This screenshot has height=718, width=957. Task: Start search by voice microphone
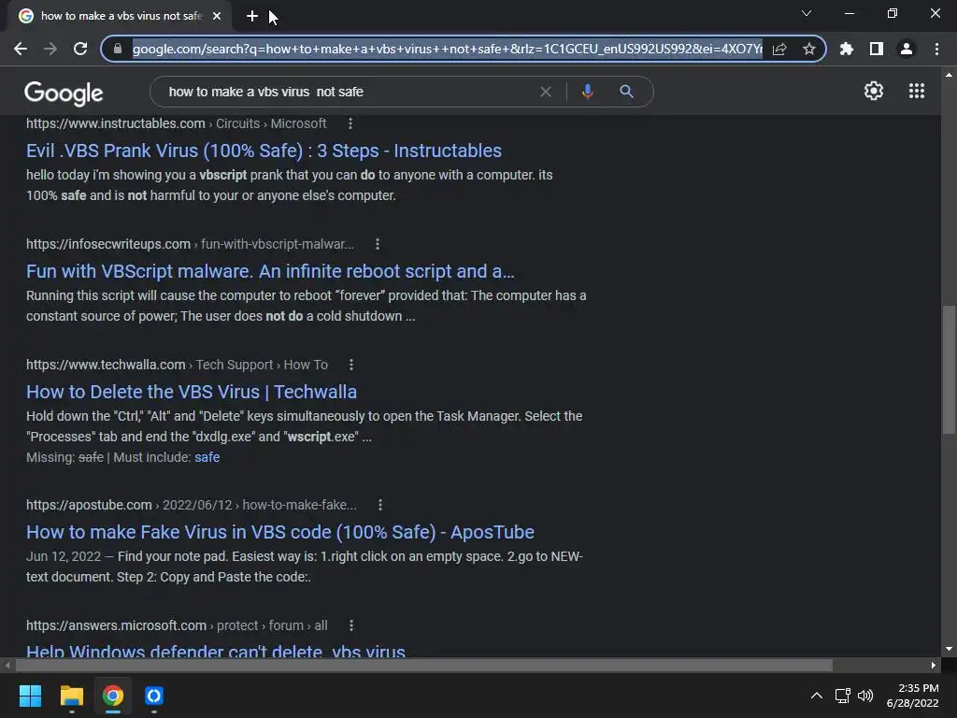(x=587, y=92)
